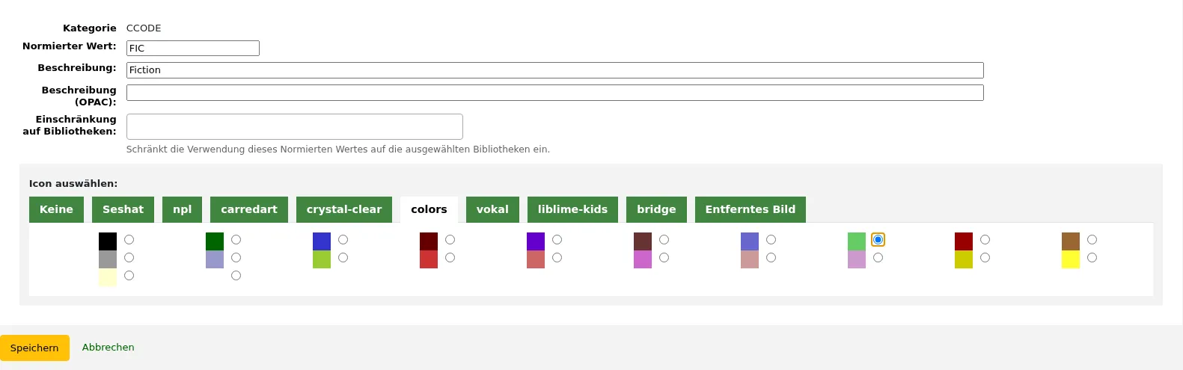Choose the gray color swatch
This screenshot has height=370, width=1183.
click(108, 259)
